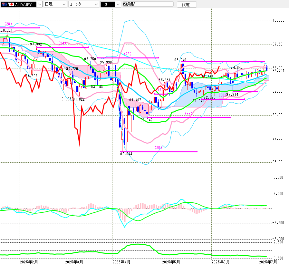Click the 94.840 price label

[237, 67]
